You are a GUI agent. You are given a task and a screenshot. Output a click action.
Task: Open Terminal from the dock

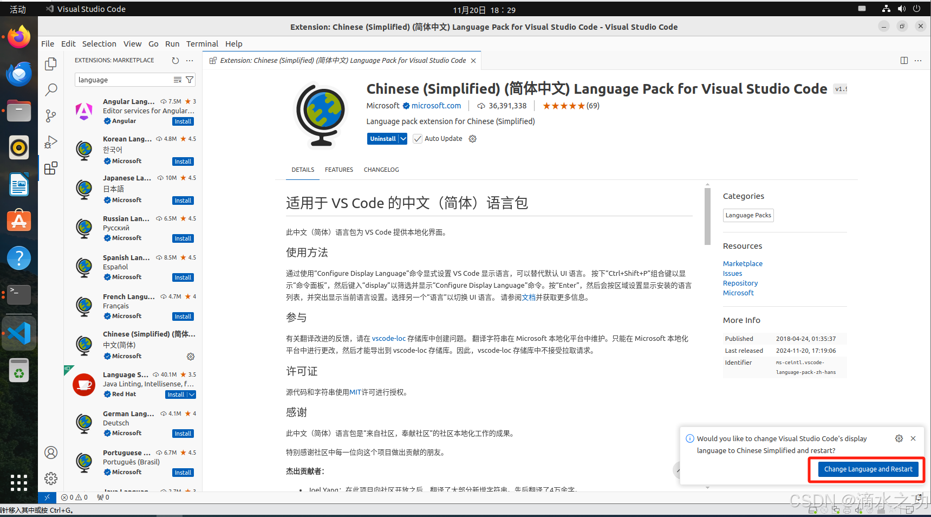(x=19, y=295)
